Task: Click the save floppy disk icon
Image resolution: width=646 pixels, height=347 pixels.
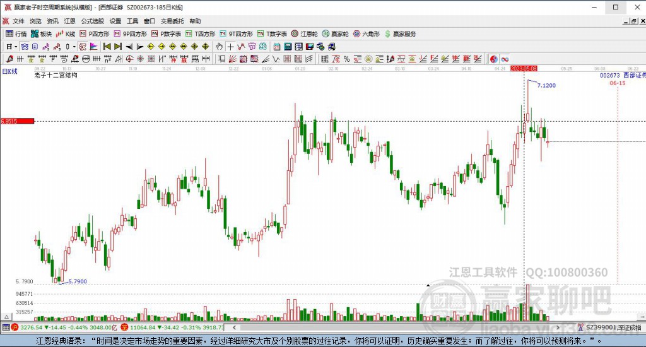Action: coord(309,47)
